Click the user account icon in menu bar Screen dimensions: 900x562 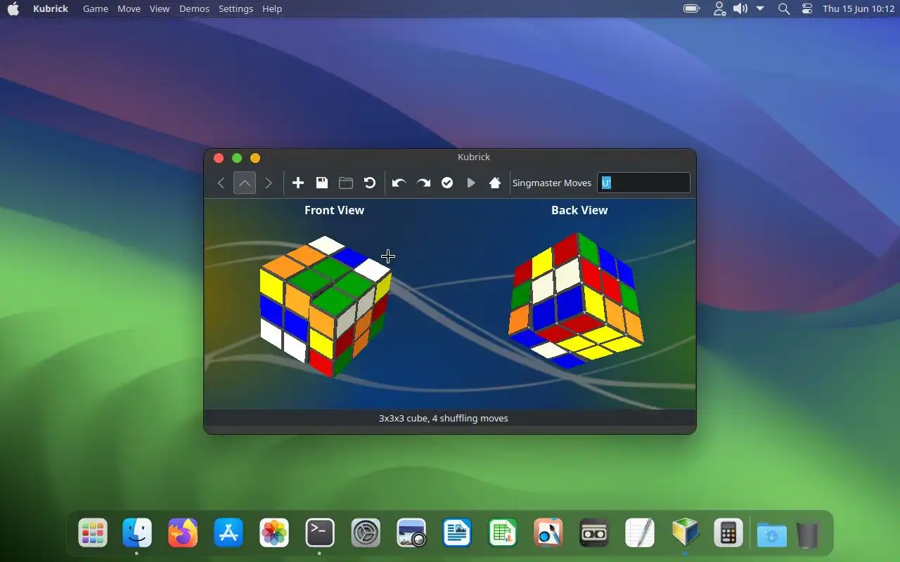point(719,8)
